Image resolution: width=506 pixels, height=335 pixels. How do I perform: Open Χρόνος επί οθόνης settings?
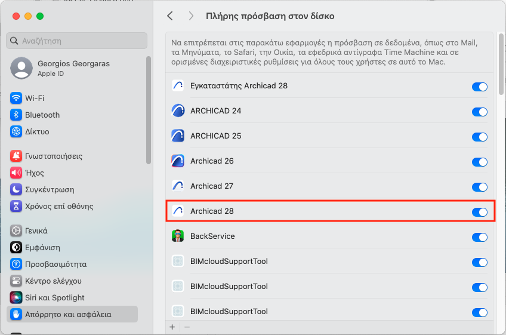[72, 206]
